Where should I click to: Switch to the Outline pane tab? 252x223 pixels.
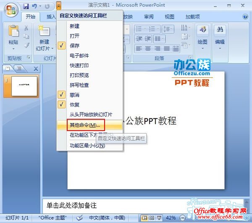pyautogui.click(x=19, y=68)
